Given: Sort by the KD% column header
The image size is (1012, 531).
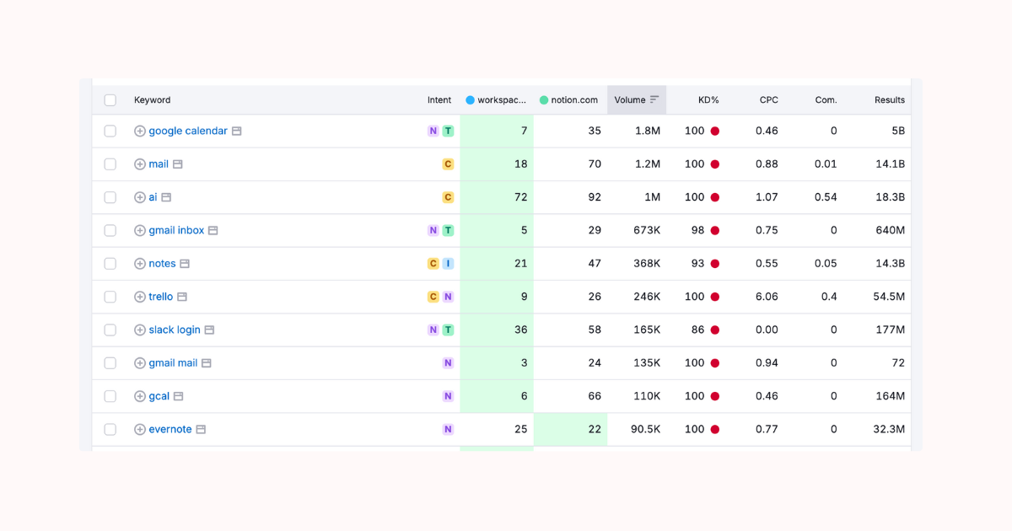Looking at the screenshot, I should pos(708,100).
